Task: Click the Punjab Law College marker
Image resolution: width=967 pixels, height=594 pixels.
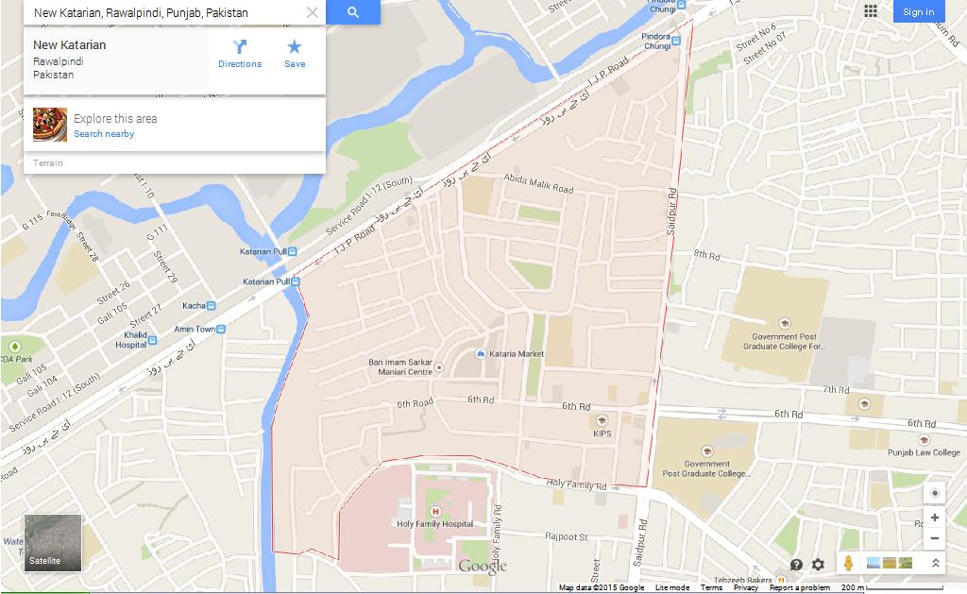Action: pos(924,440)
